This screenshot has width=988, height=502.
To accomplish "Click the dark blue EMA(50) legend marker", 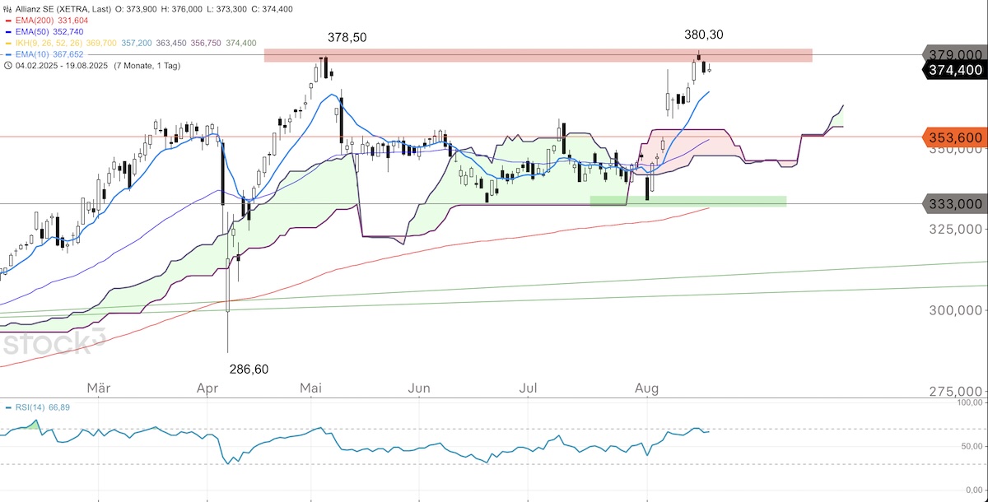I will tap(8, 30).
